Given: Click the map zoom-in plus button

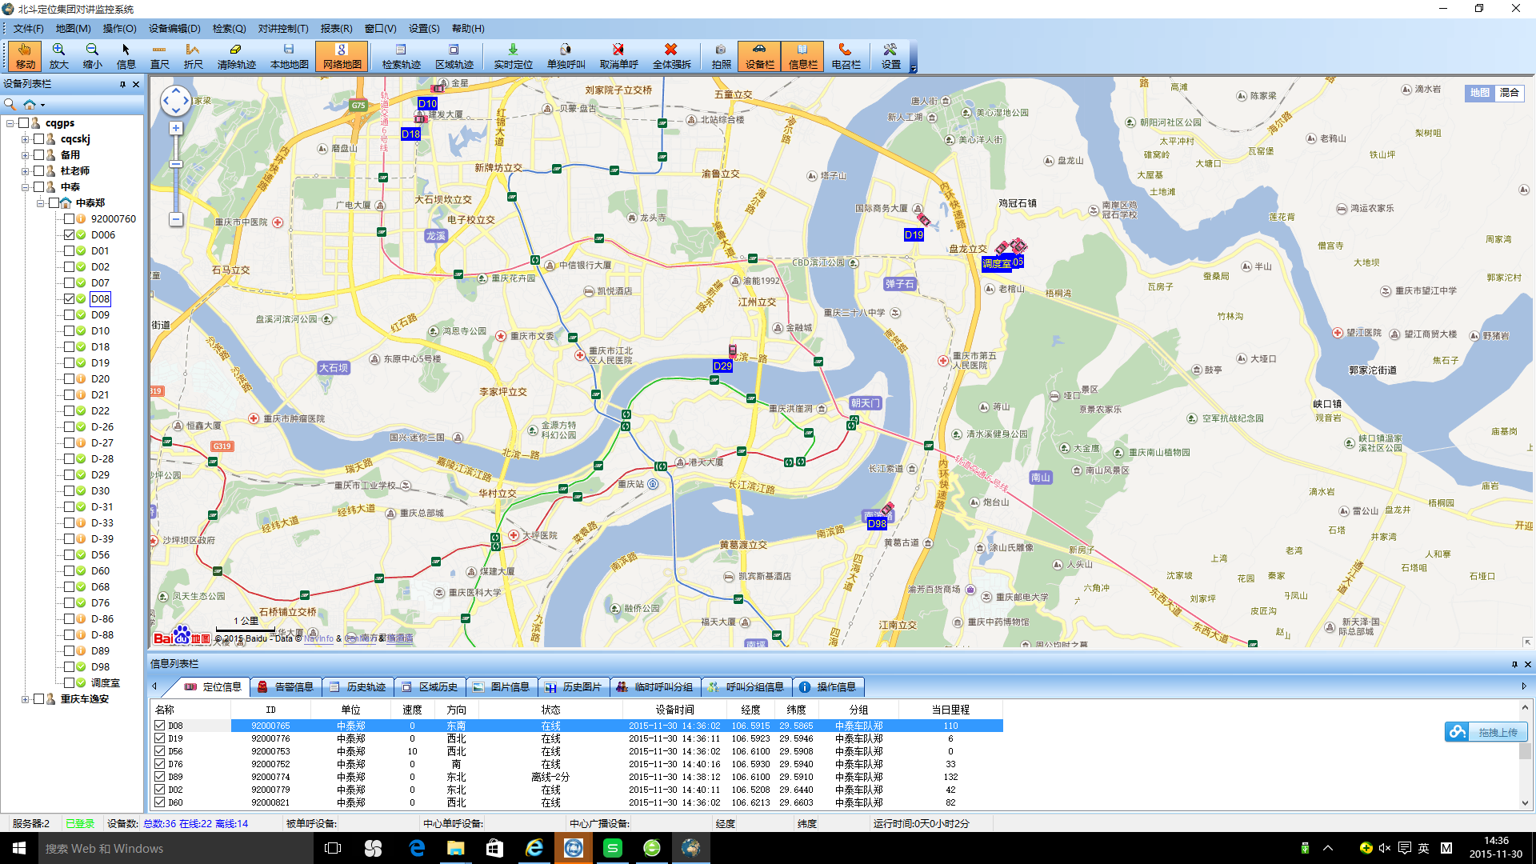Looking at the screenshot, I should click(x=176, y=128).
